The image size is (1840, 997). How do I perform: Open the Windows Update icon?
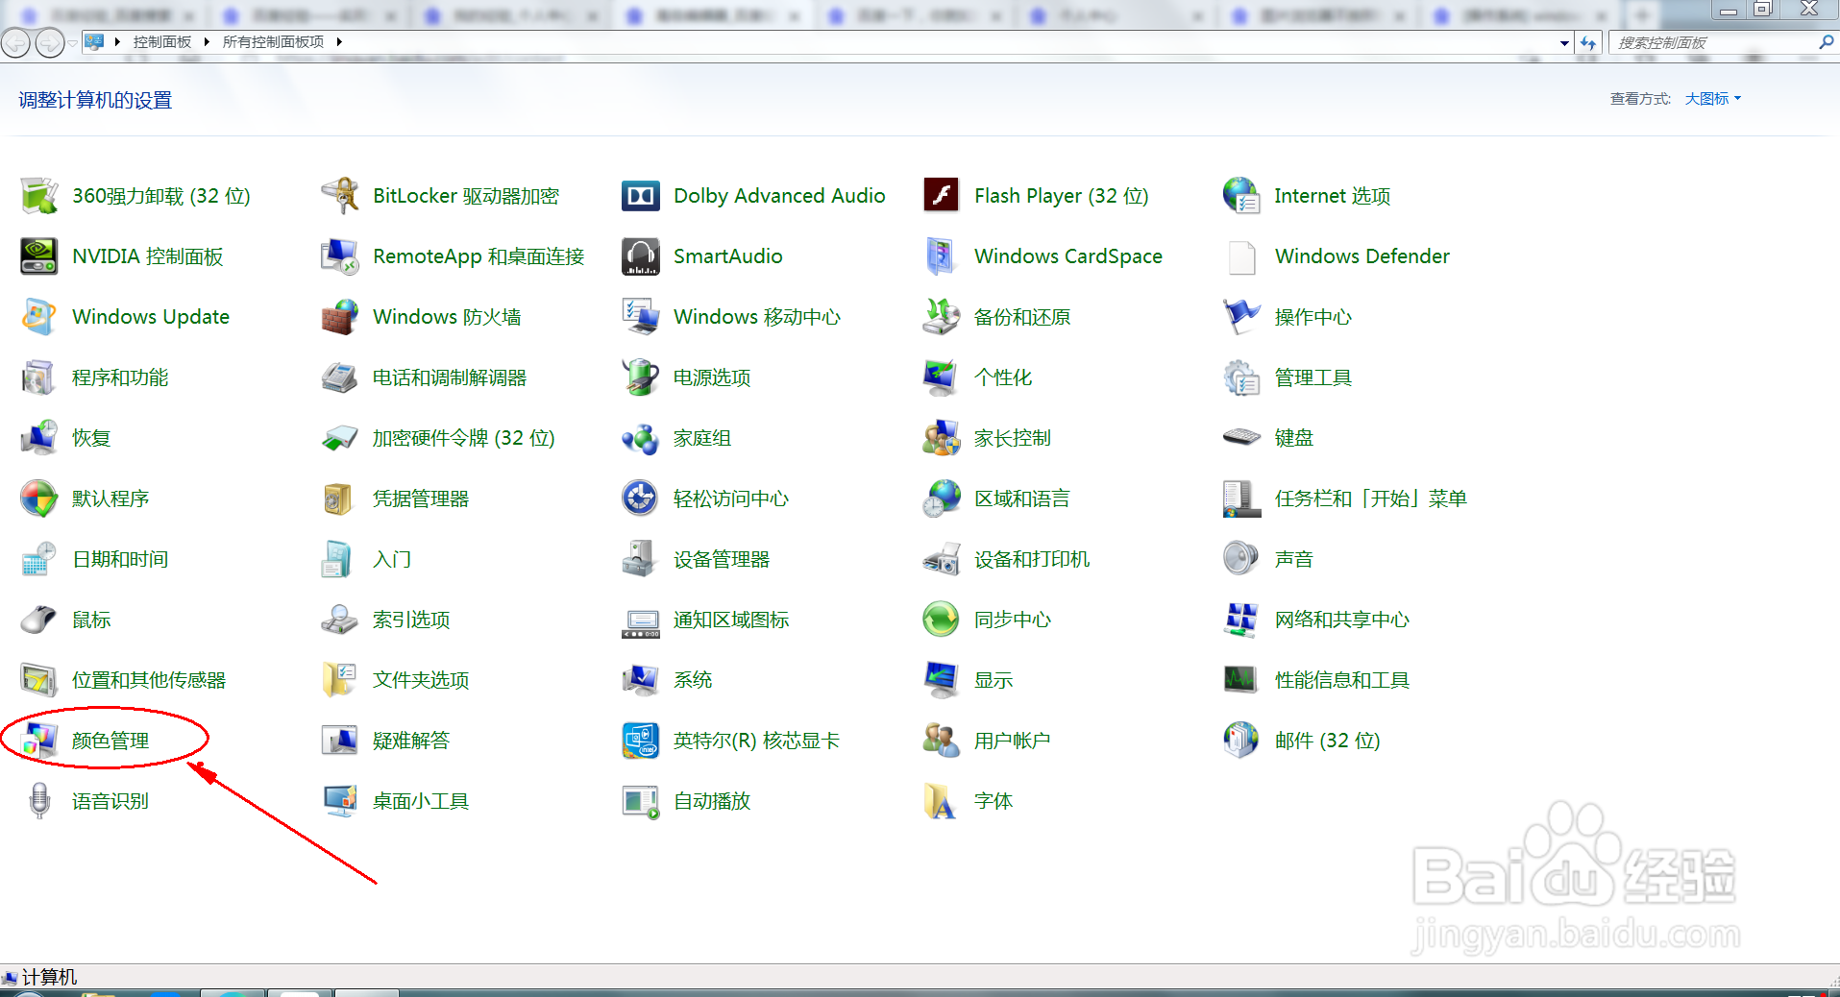[x=39, y=317]
